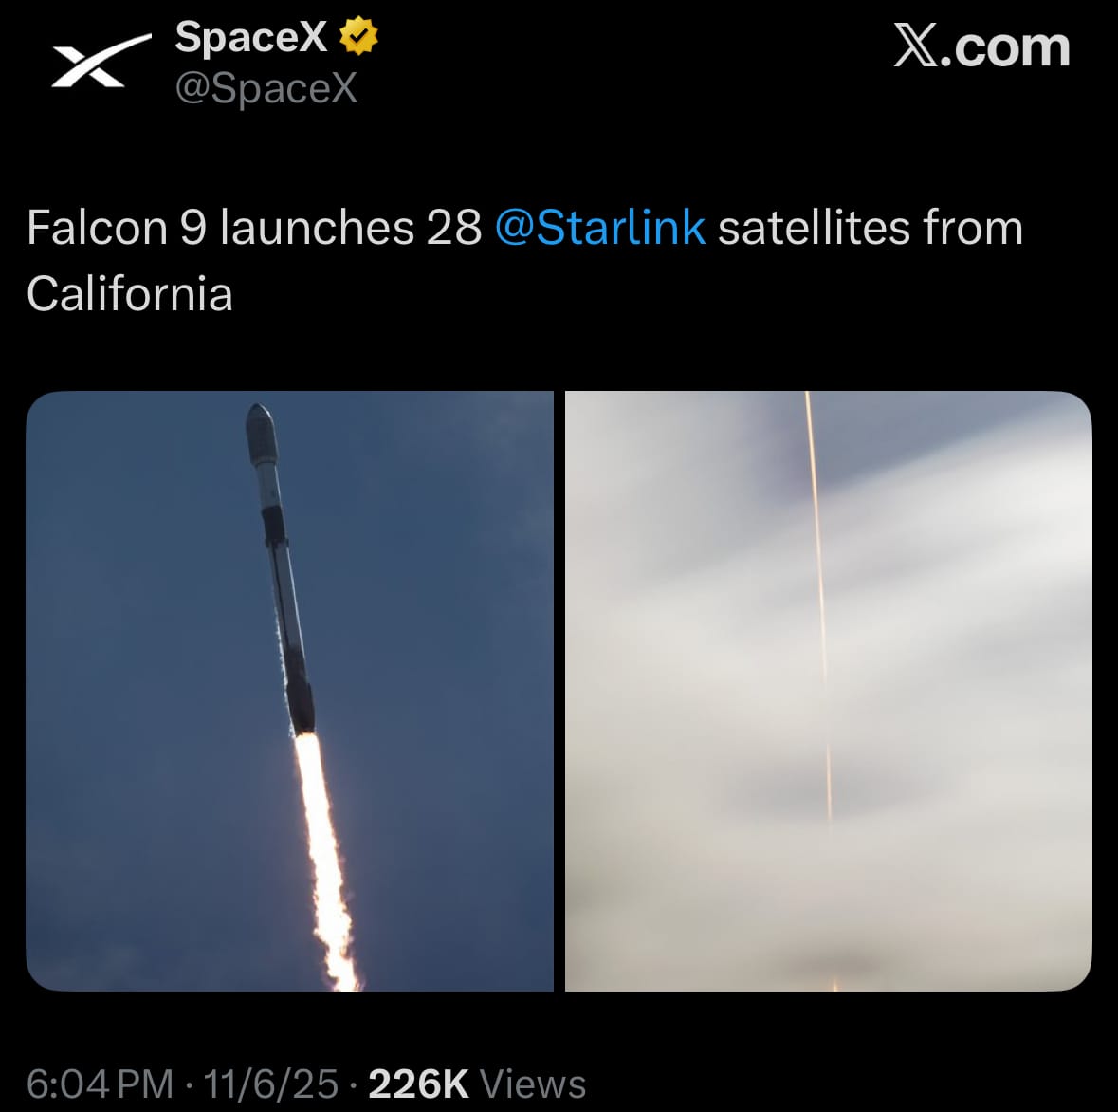Click the orange streak in right photo

(x=819, y=607)
